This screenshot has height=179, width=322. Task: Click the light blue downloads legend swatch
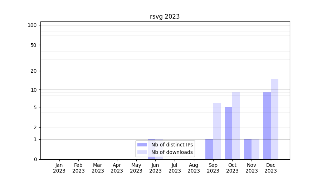click(142, 152)
